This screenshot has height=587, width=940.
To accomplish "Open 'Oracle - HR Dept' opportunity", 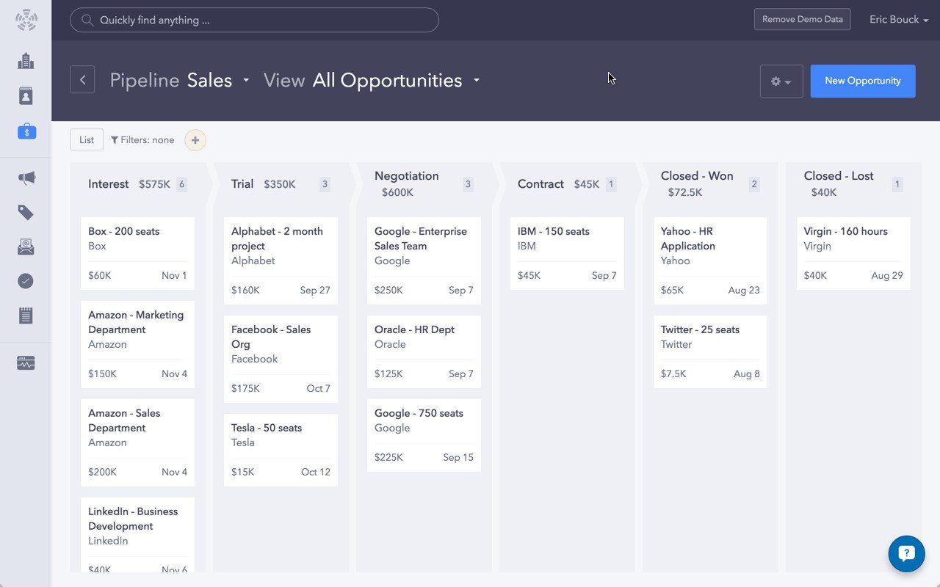I will [x=424, y=351].
